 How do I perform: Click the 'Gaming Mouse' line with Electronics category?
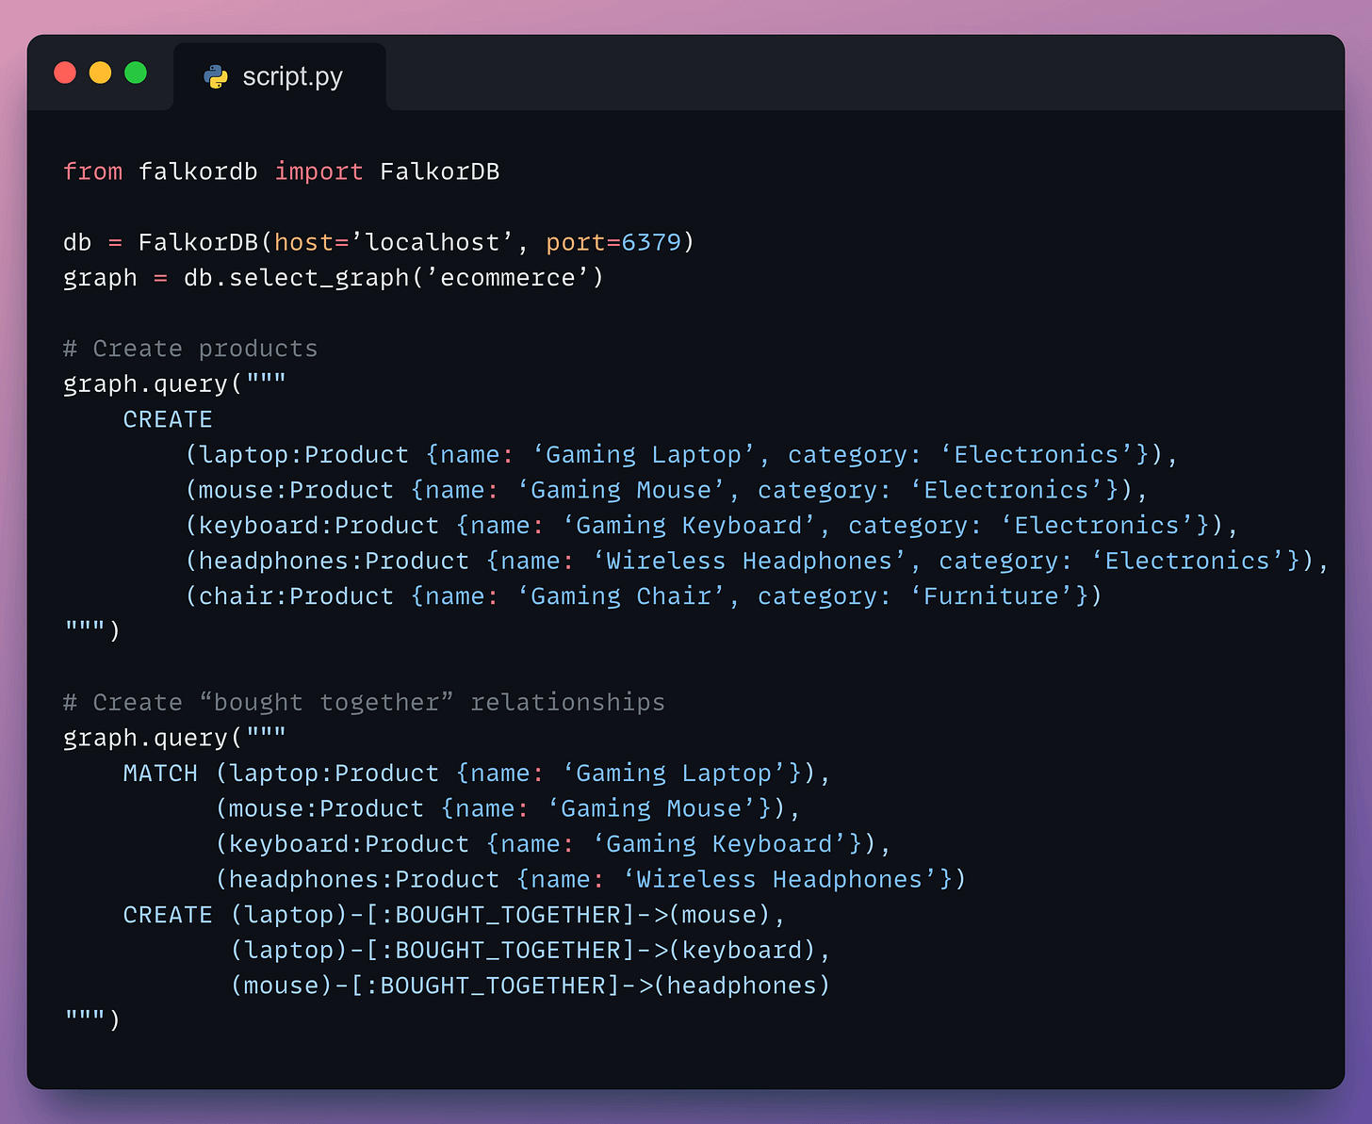pyautogui.click(x=666, y=490)
